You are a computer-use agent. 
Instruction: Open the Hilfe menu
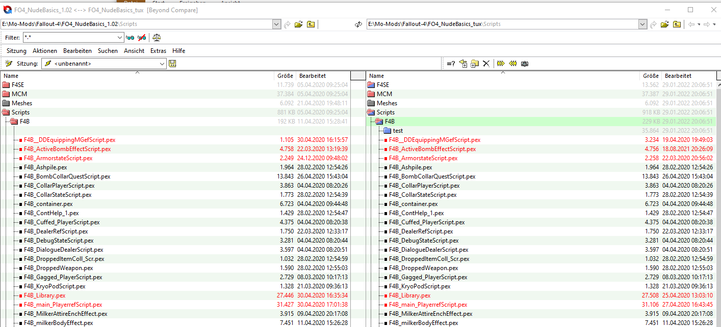(178, 51)
